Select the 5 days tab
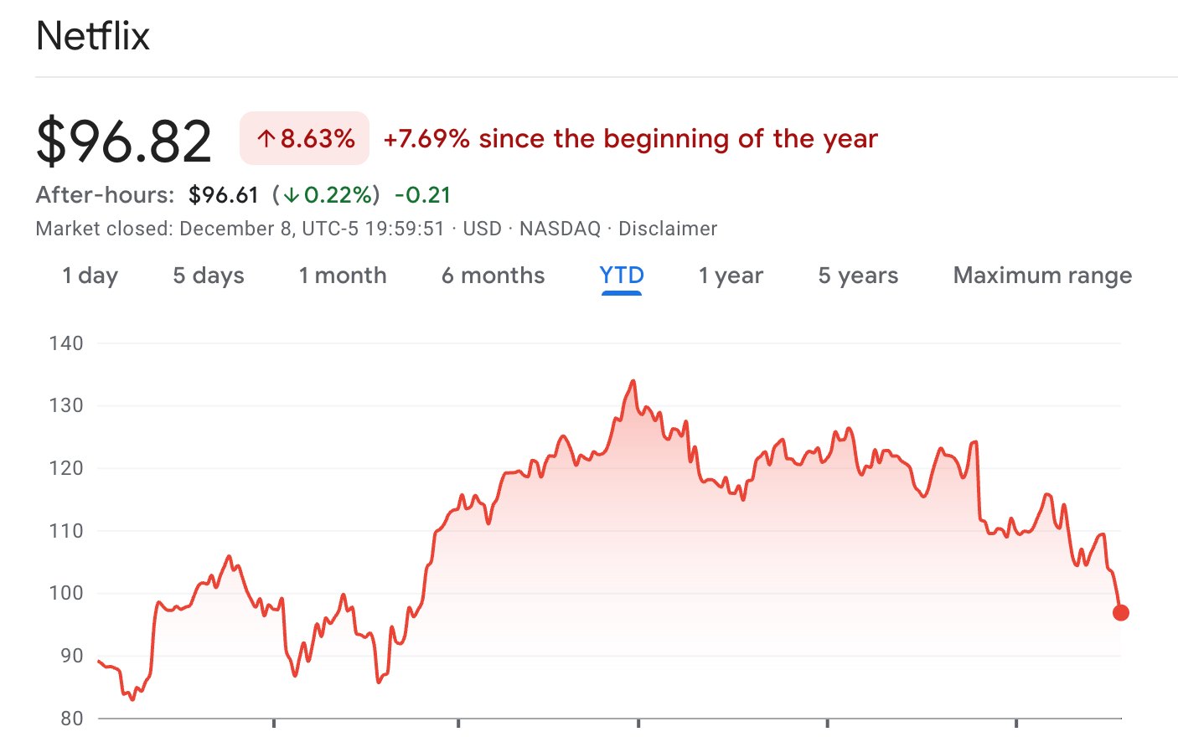The height and width of the screenshot is (737, 1178). [x=209, y=276]
